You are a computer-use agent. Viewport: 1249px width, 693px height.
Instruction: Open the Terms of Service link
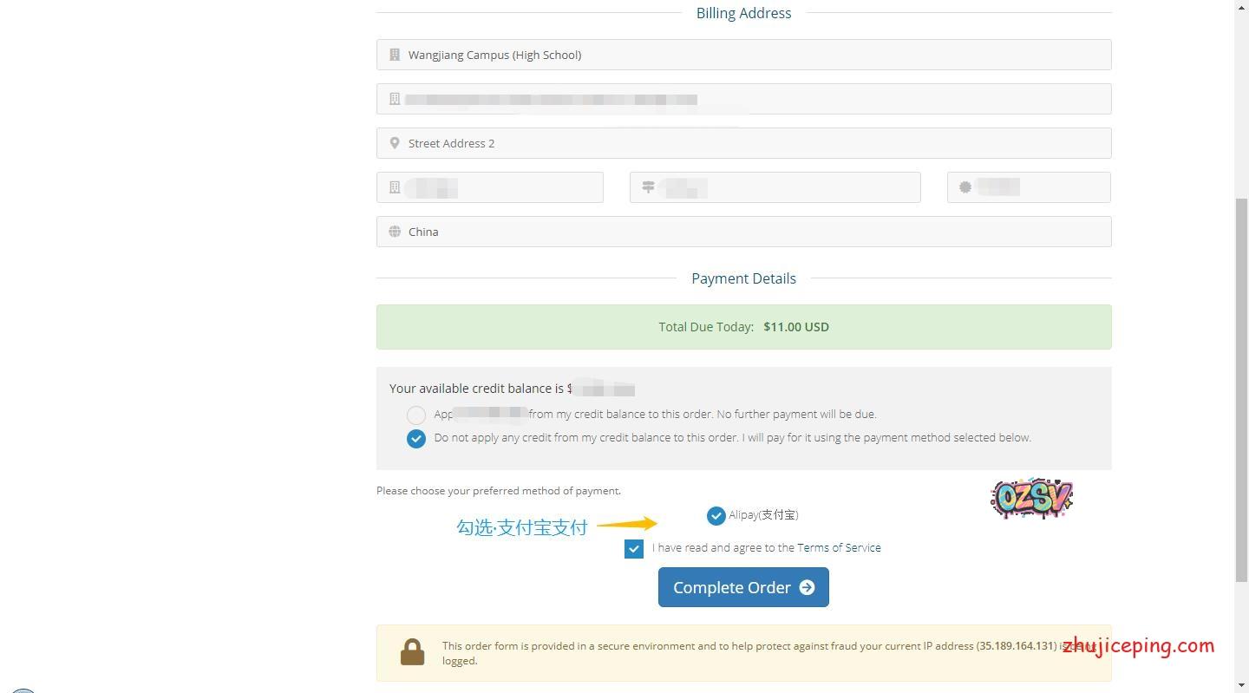point(839,548)
